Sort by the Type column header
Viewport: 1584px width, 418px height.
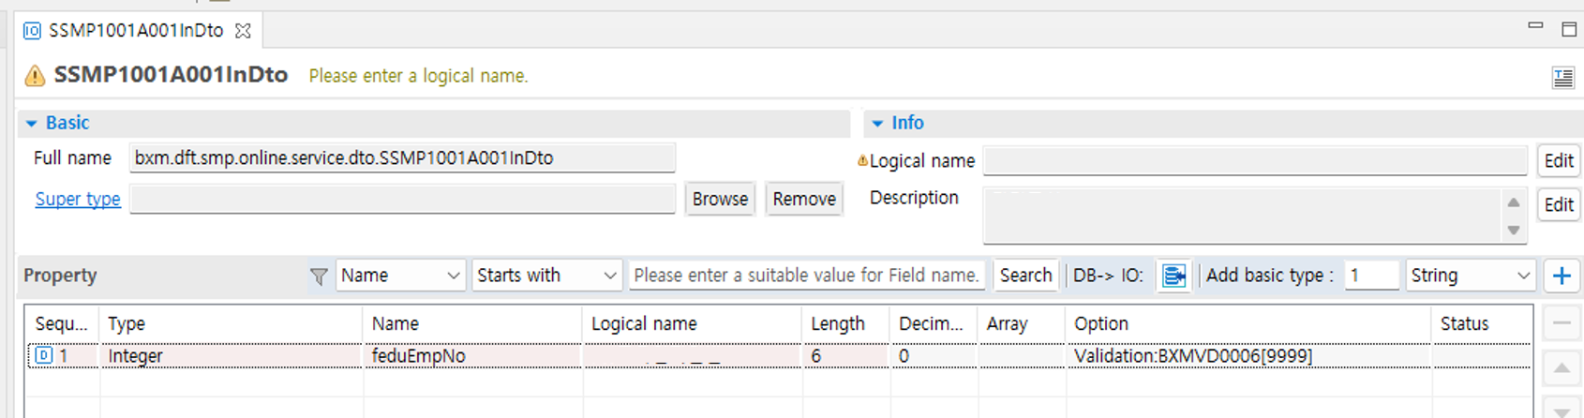(231, 323)
